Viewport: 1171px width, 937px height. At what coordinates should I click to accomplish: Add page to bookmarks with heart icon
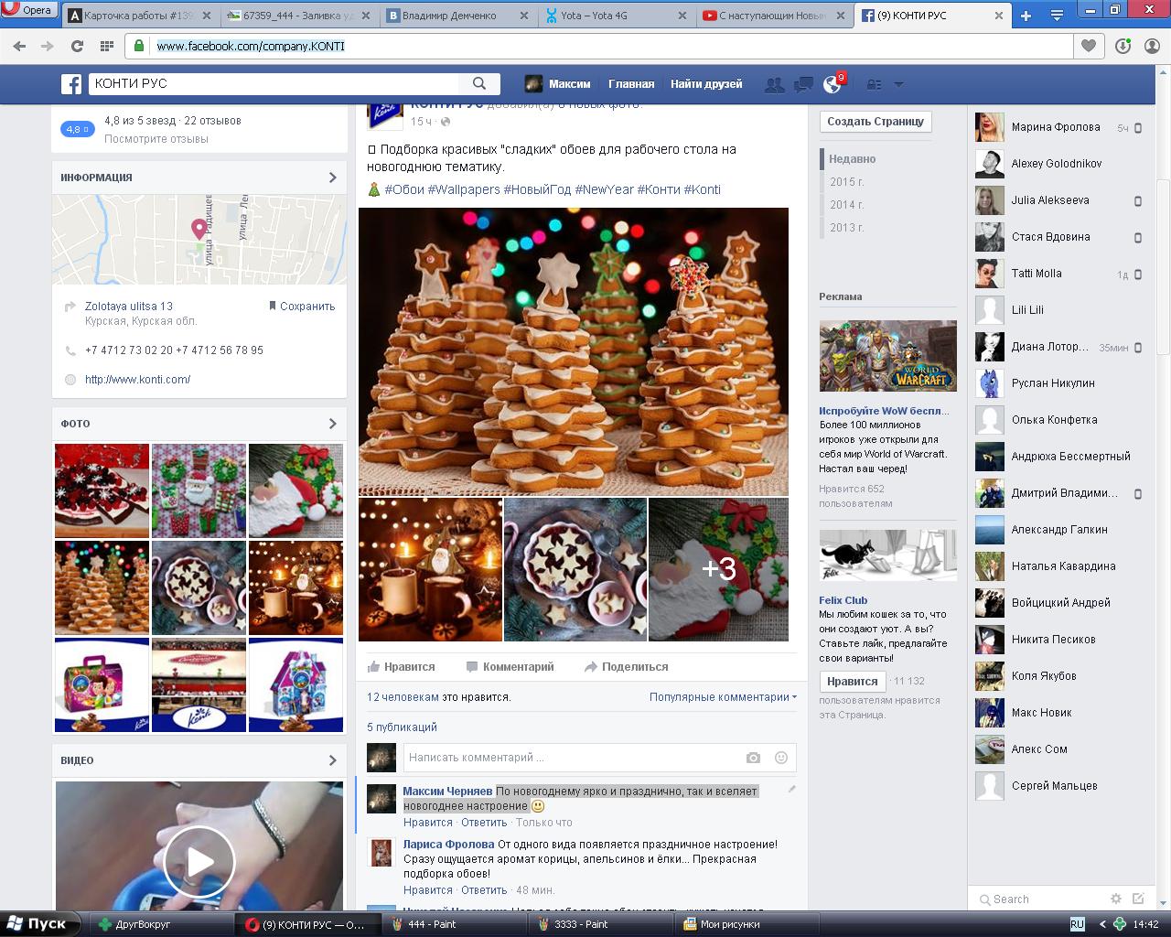coord(1089,47)
